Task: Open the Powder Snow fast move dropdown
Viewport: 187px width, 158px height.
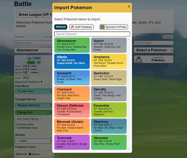Action: pos(34,91)
